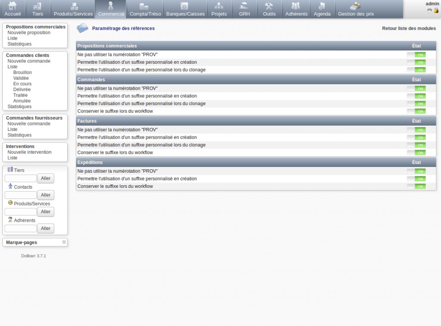Click the Marque-pages box icon

point(64,242)
